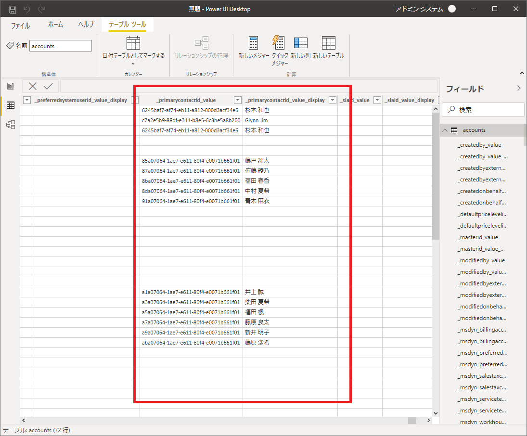This screenshot has width=527, height=436.
Task: Select the Data view table icon
Action: (11, 105)
